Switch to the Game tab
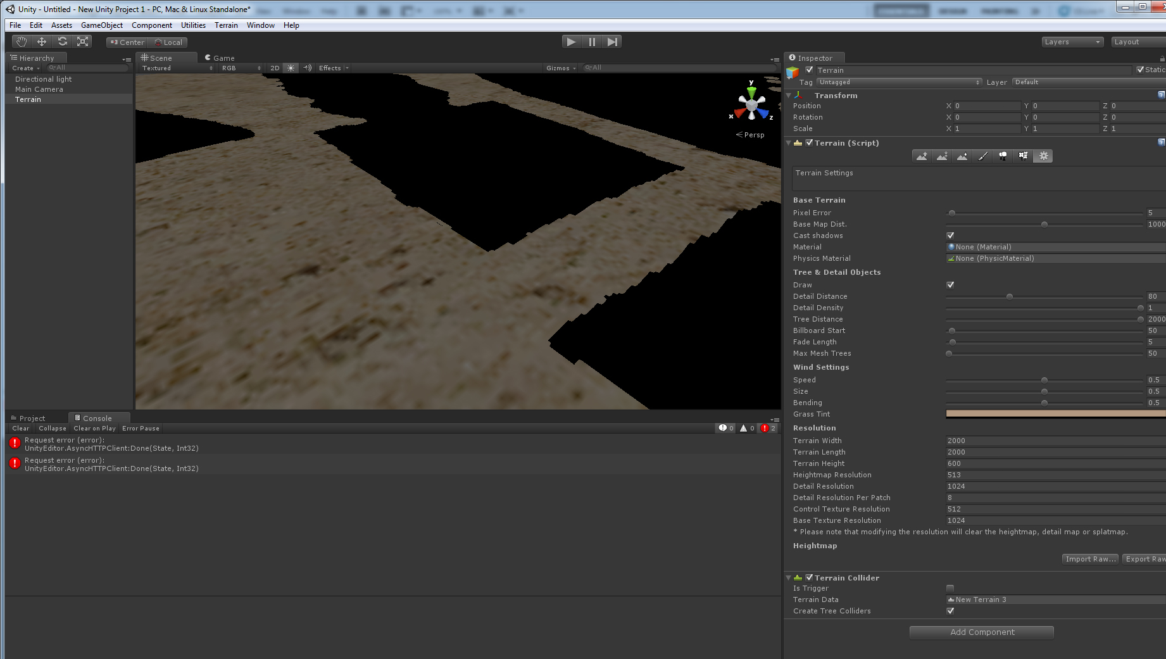 [220, 58]
